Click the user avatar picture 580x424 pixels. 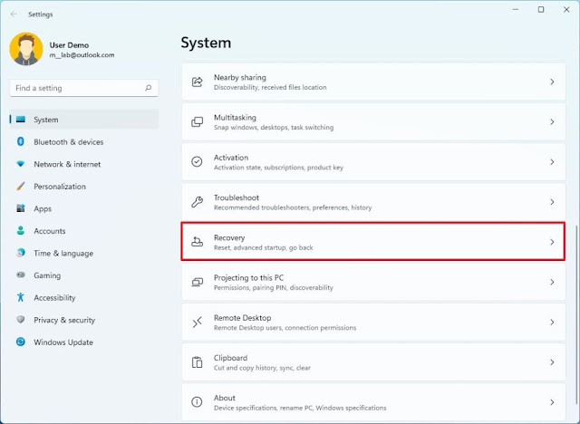pyautogui.click(x=26, y=49)
